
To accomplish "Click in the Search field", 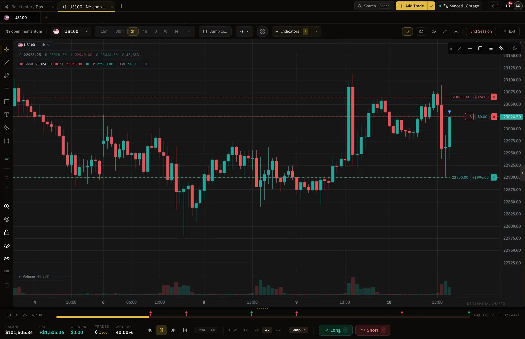I will [374, 6].
